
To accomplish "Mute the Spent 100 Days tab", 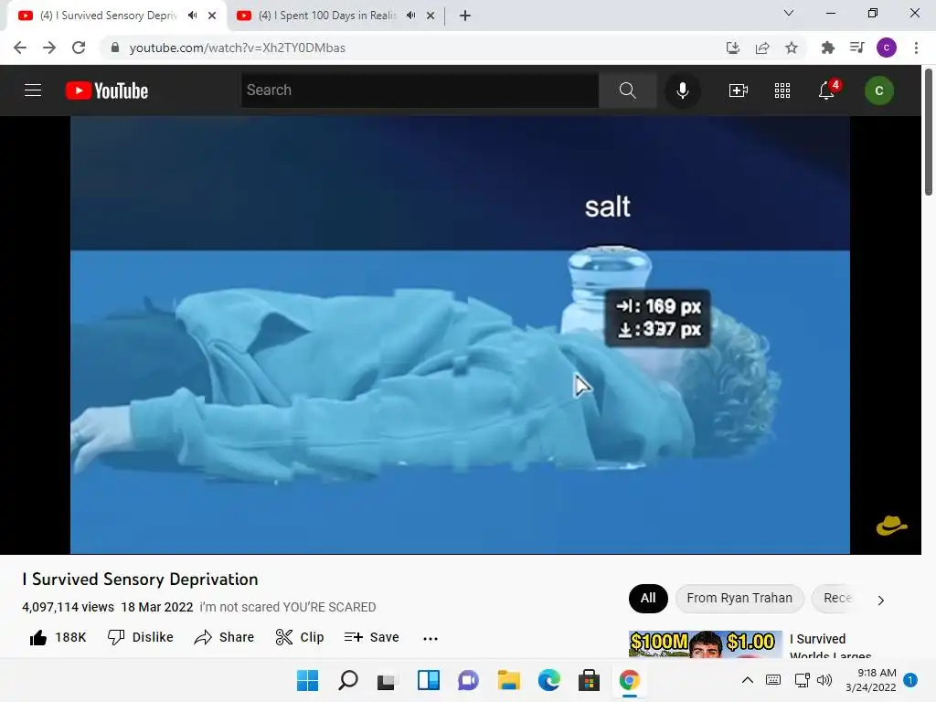I will click(x=410, y=16).
